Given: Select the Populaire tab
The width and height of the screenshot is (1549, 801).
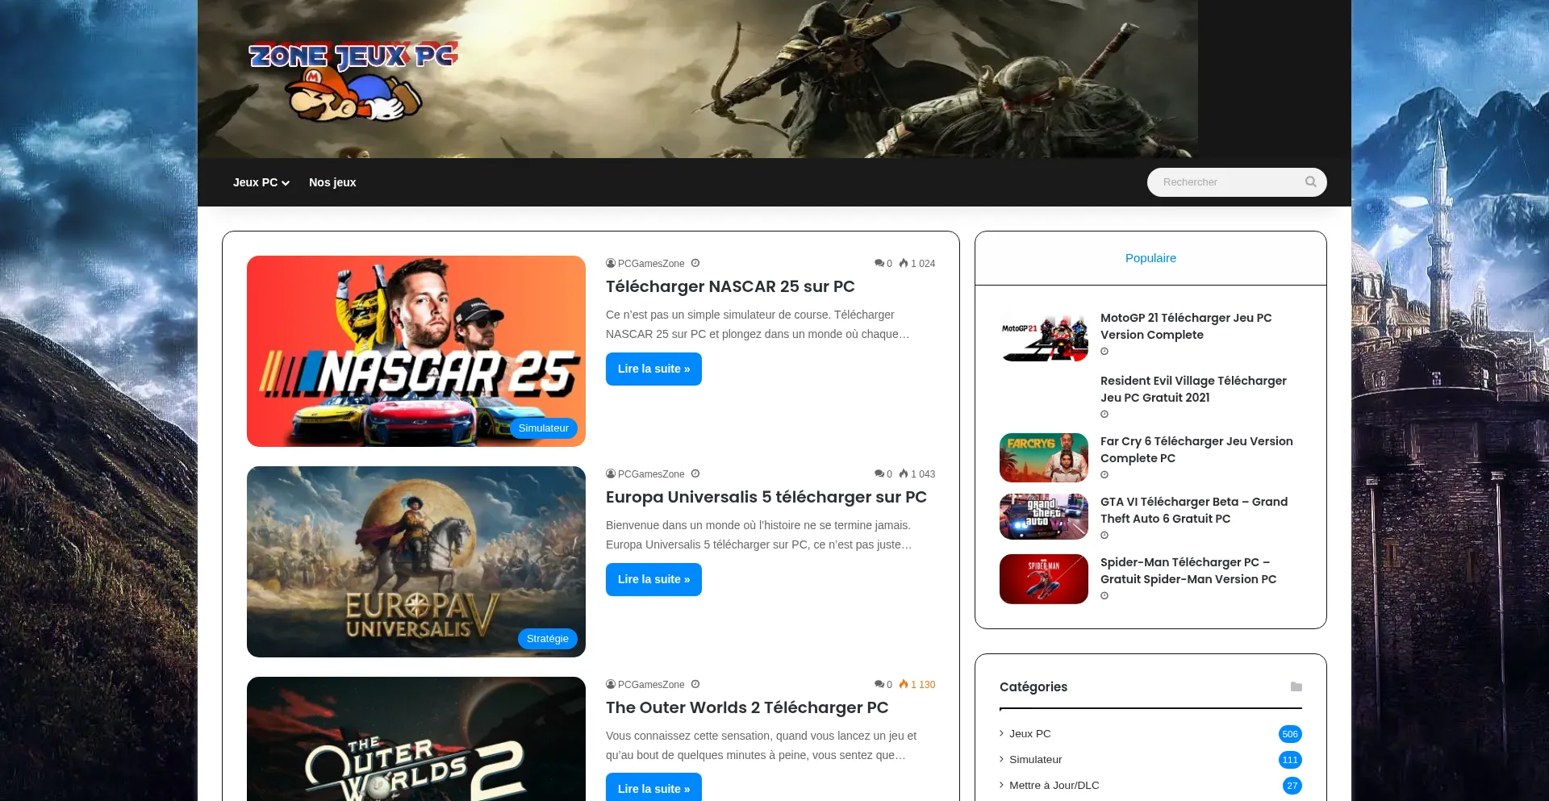Looking at the screenshot, I should point(1150,258).
